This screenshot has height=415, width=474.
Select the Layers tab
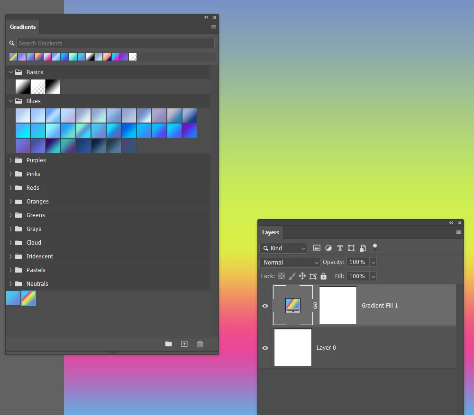(271, 232)
